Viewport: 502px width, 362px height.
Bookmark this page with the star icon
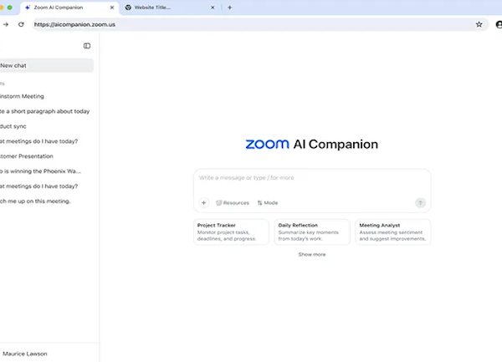[479, 24]
